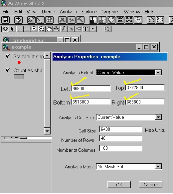
Task: Open the Analysis Extent dropdown
Action: click(158, 73)
